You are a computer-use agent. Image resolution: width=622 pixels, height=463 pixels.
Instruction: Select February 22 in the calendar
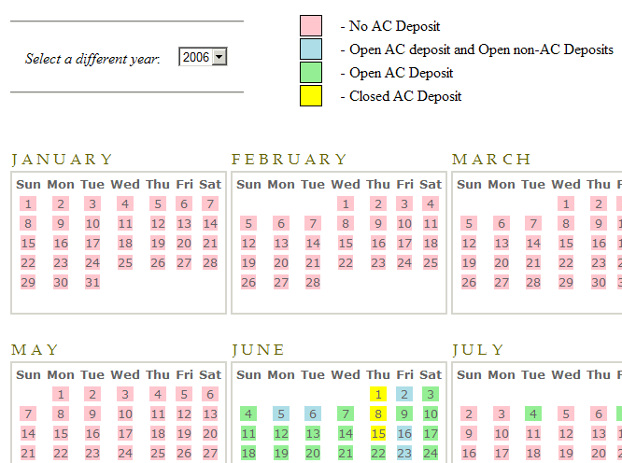point(346,263)
